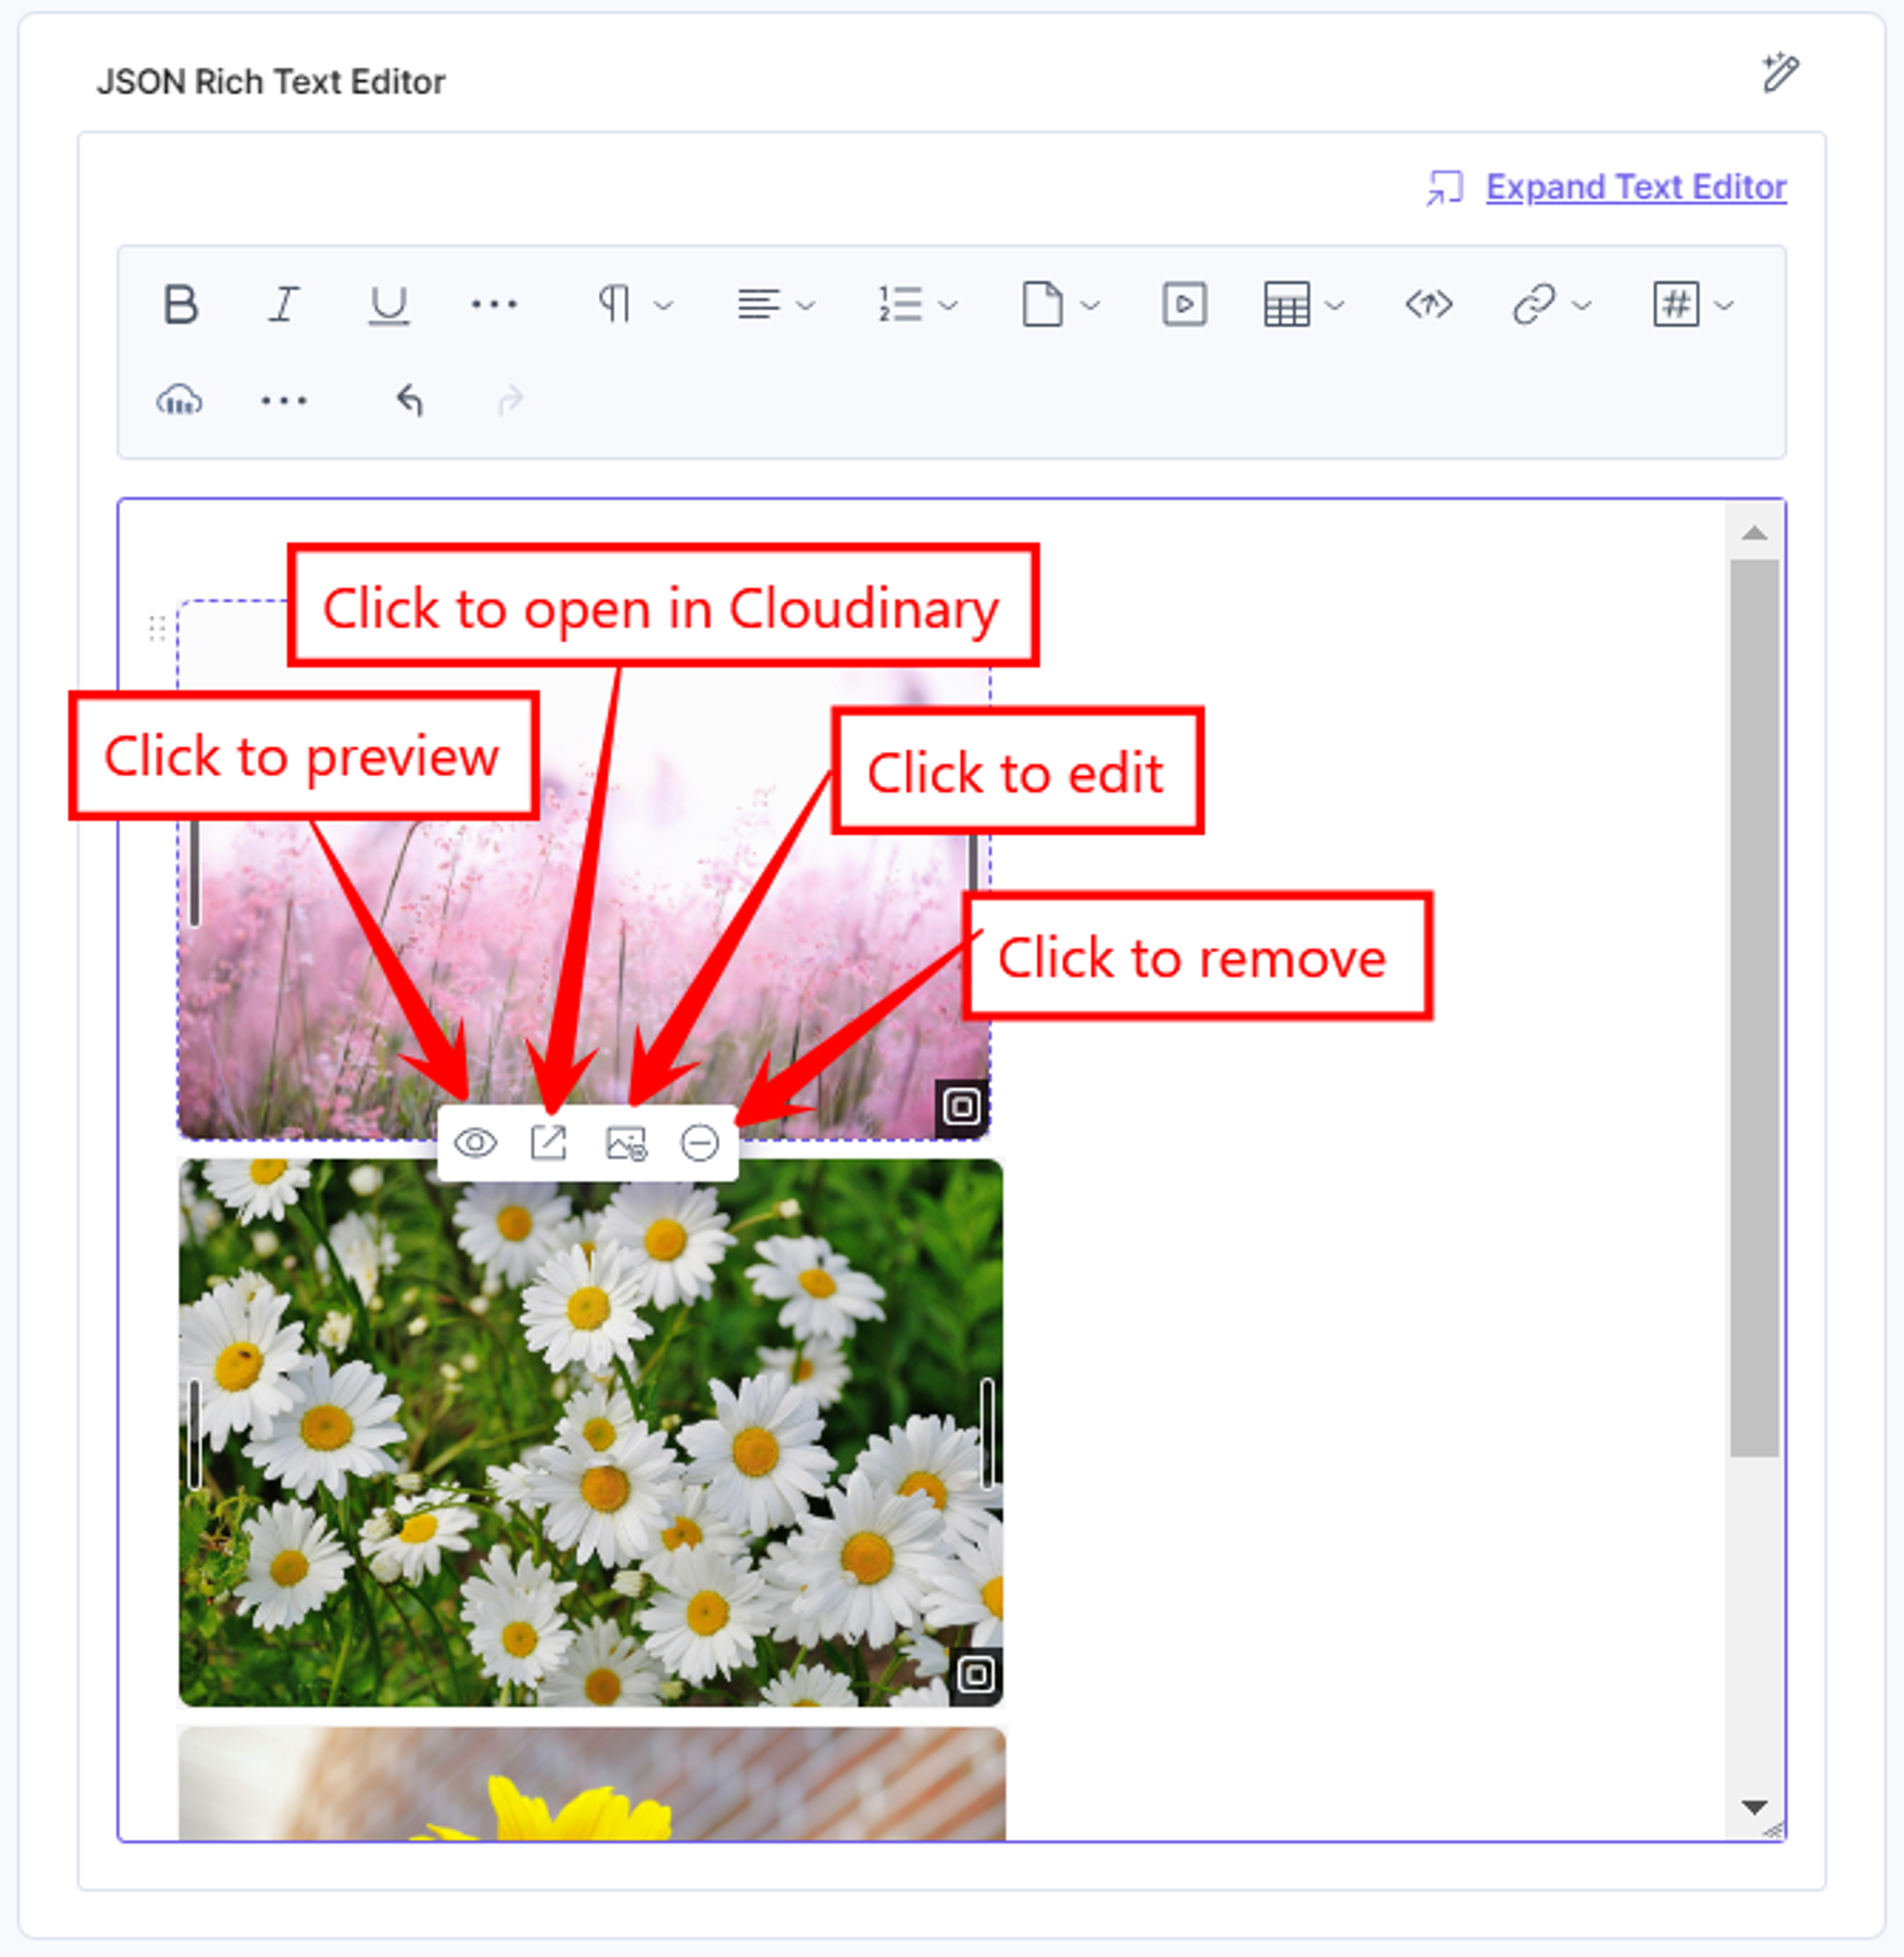The height and width of the screenshot is (1957, 1904).
Task: Open more text formatting options
Action: click(x=494, y=304)
